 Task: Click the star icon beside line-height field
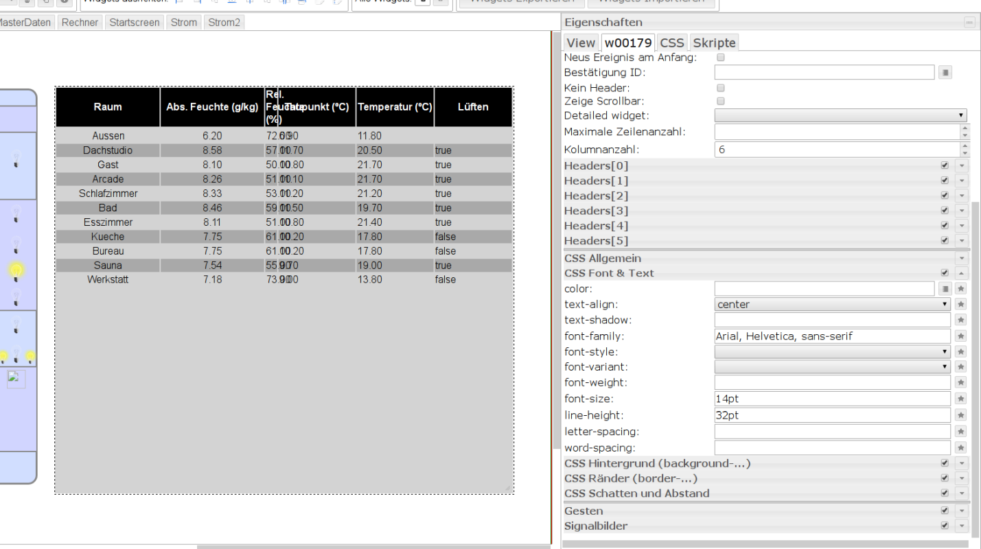click(x=961, y=415)
